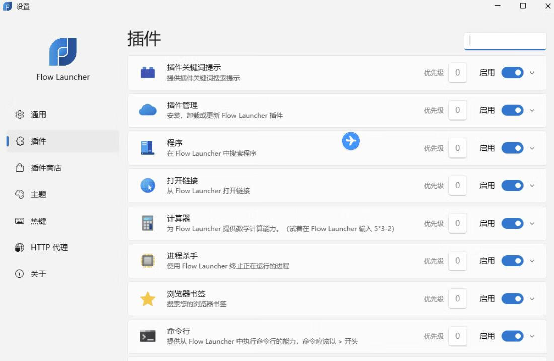Open the 通用 settings page
554x361 pixels.
coord(63,115)
